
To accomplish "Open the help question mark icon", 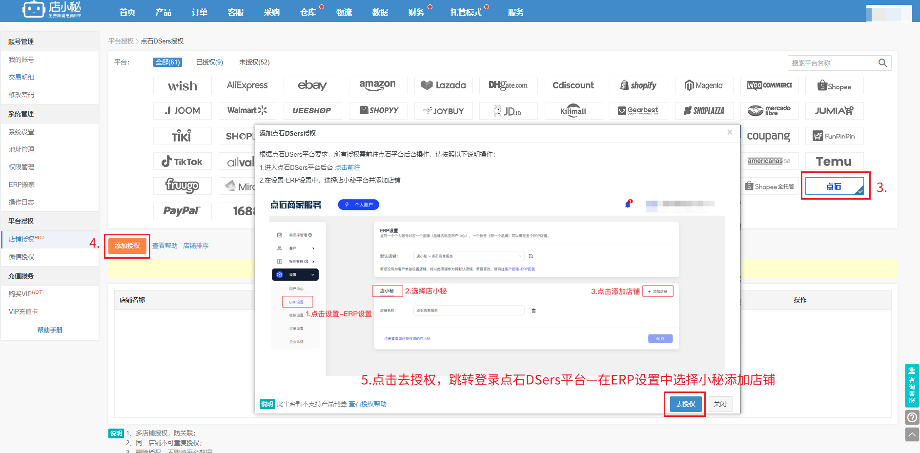I will [x=912, y=417].
